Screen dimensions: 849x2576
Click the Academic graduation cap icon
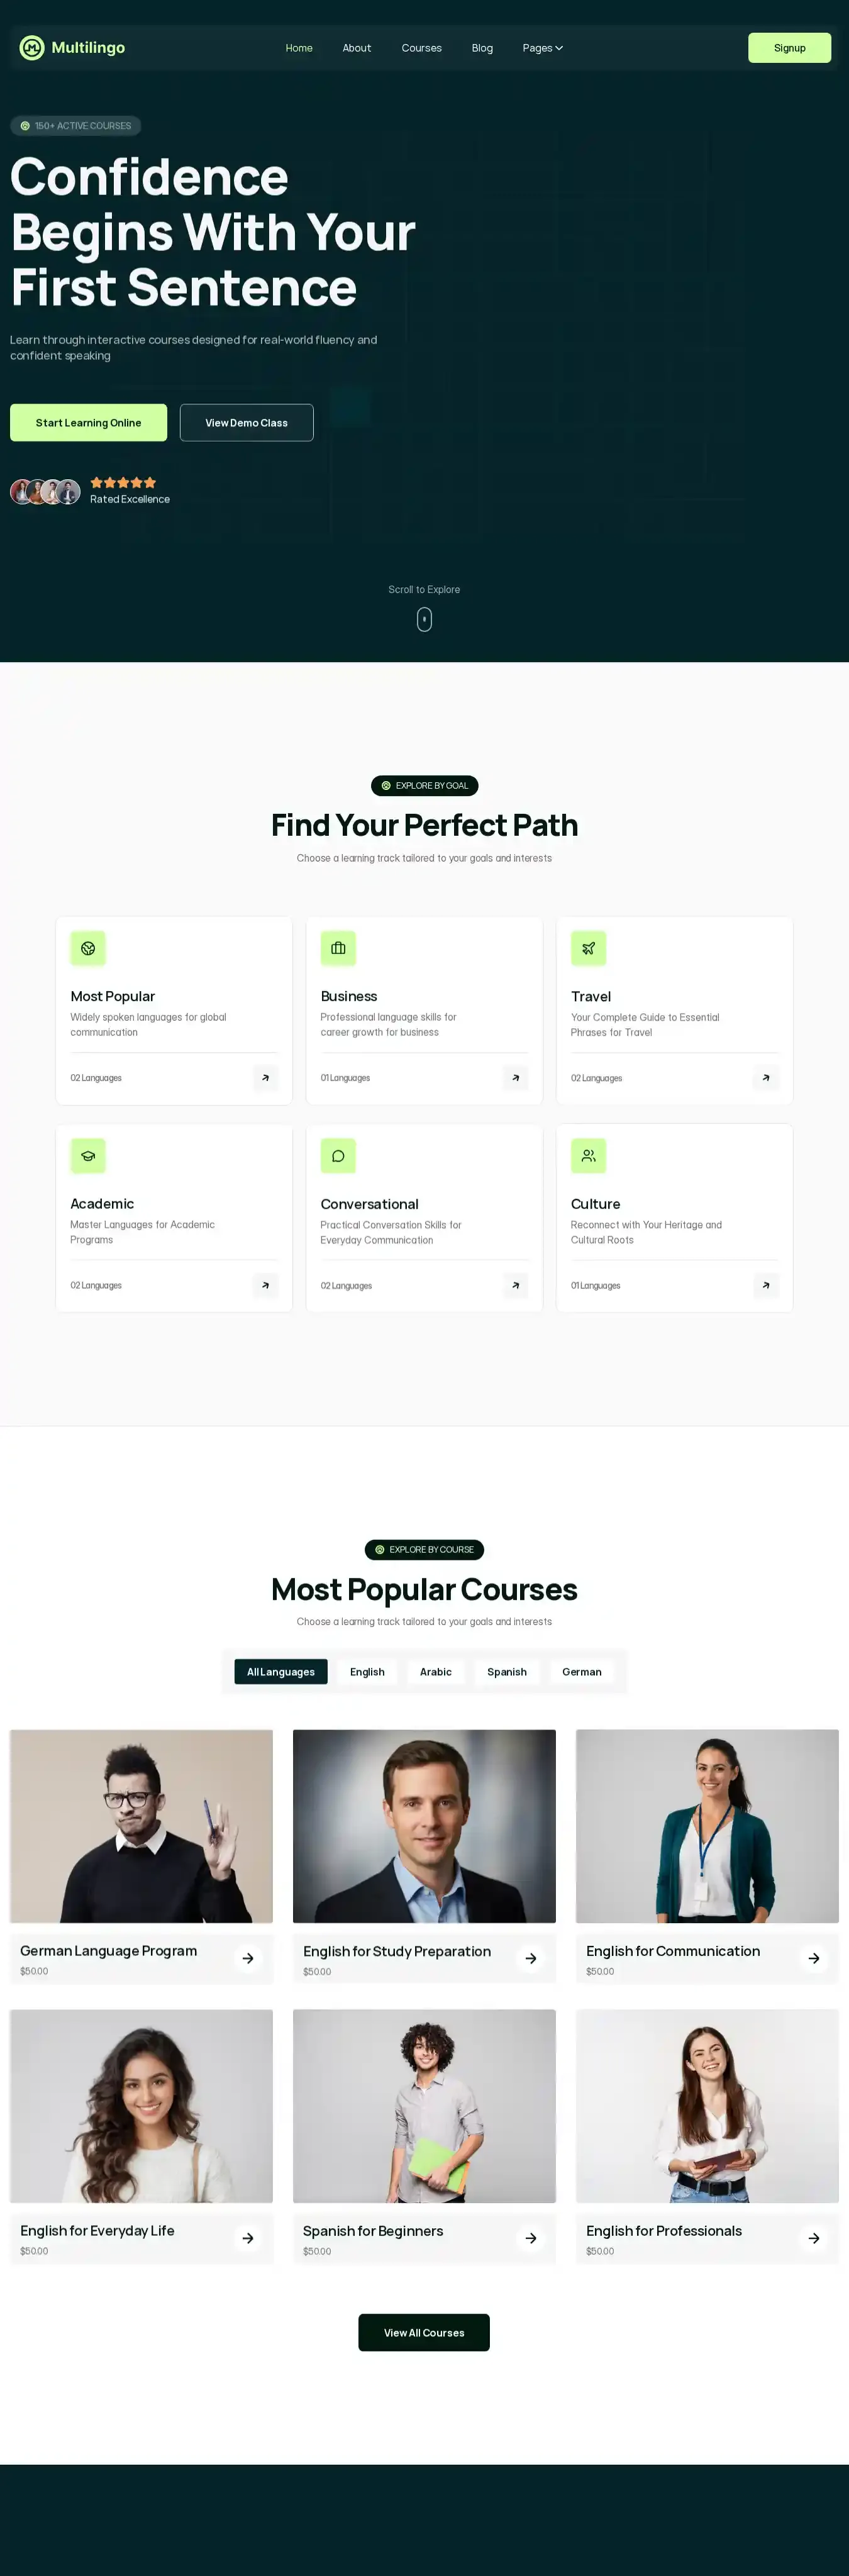point(88,1156)
